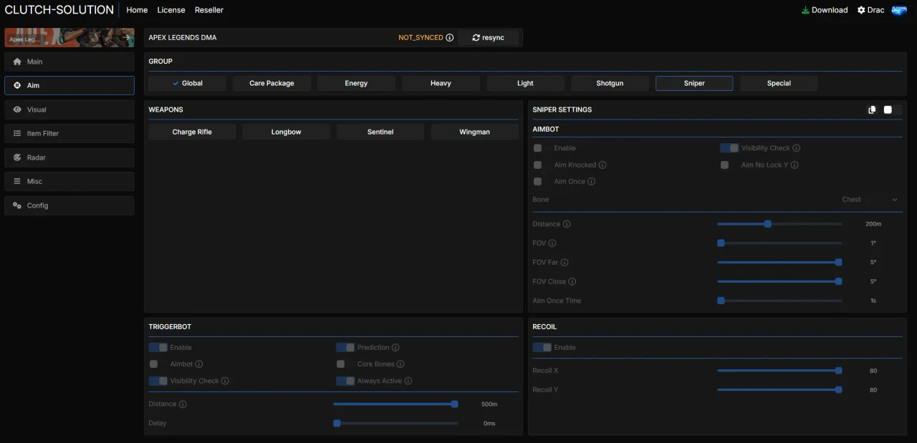Choose the Wingman weapon
The width and height of the screenshot is (917, 443).
point(474,132)
